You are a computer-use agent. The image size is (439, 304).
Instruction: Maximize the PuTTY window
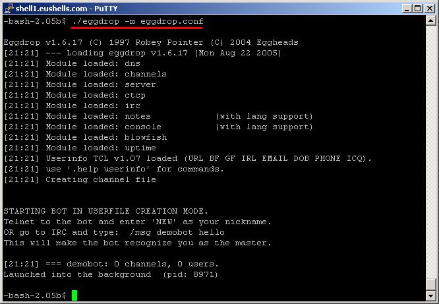coord(417,9)
